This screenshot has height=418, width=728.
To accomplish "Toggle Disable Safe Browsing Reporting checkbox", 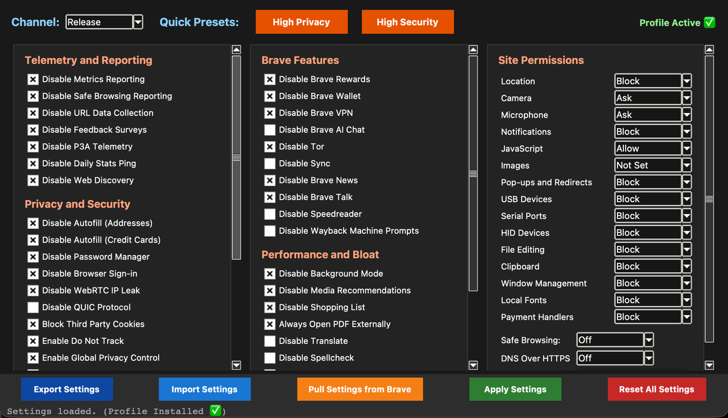I will click(33, 97).
